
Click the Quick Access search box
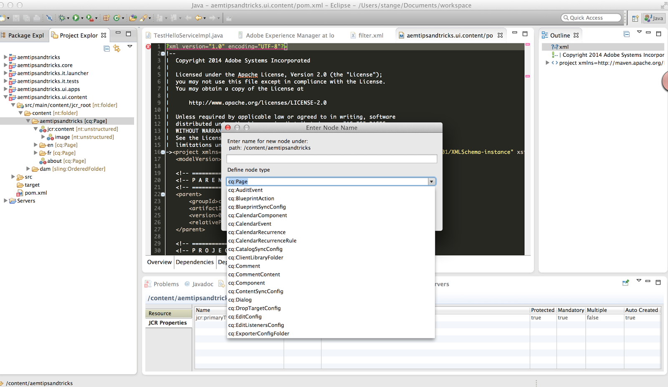(x=591, y=18)
